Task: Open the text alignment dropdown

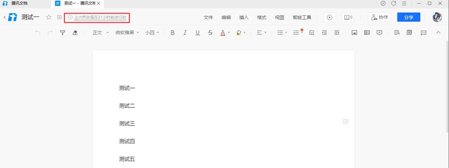Action: [x=262, y=33]
